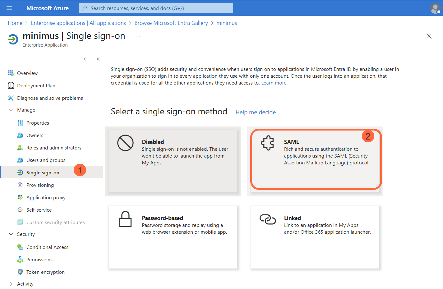Choose the Linked sign-on card
Screen dimensions: 443x289
pyautogui.click(x=315, y=237)
